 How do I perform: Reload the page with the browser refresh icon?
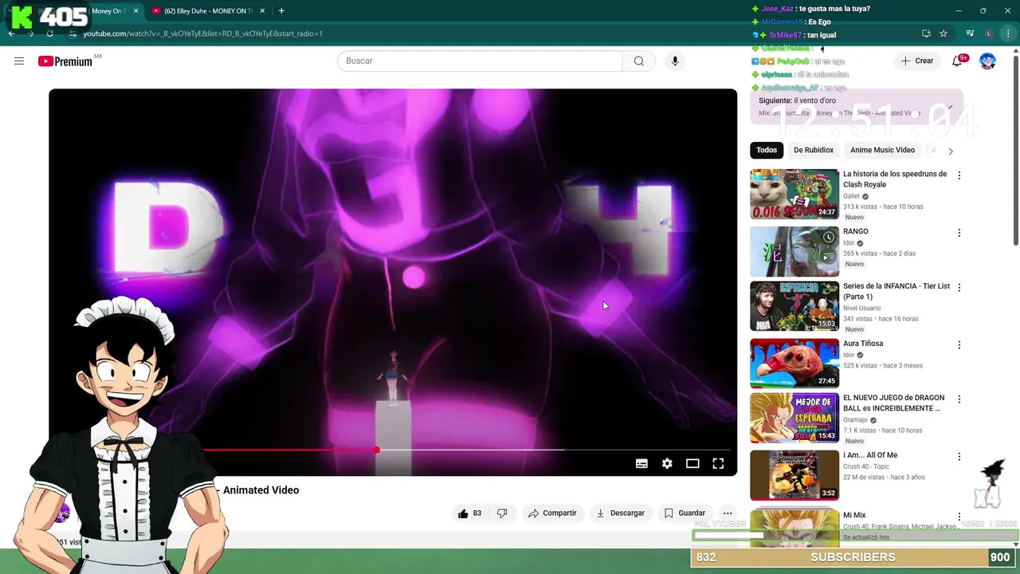[50, 33]
